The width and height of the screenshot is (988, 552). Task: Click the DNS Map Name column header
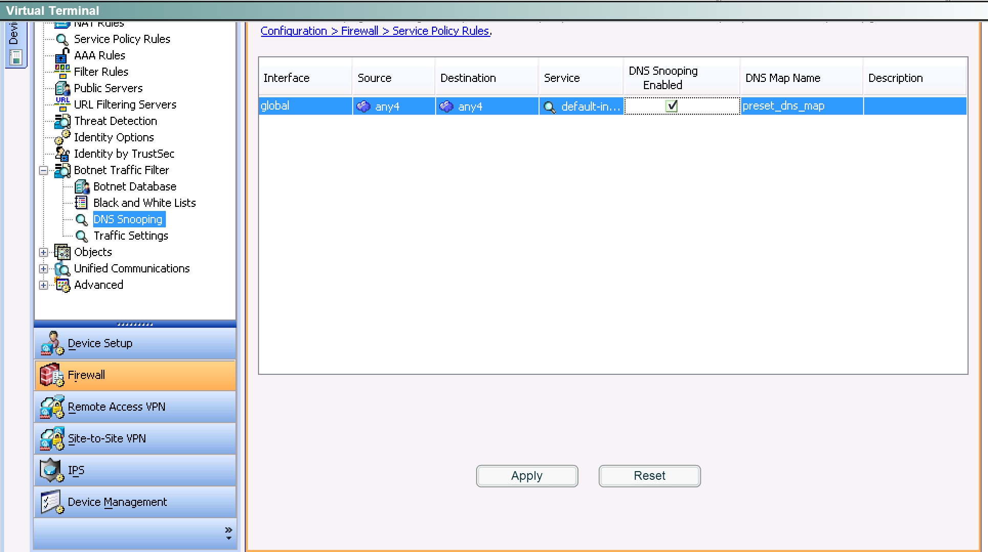(801, 78)
